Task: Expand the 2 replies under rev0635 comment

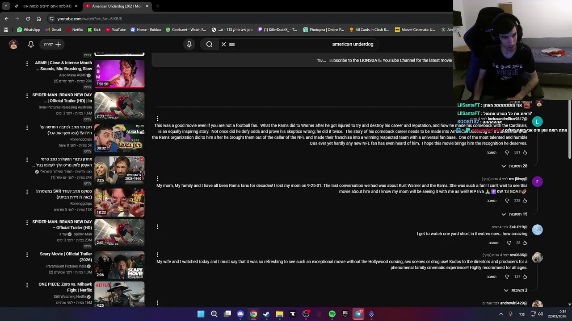Action: click(516, 290)
